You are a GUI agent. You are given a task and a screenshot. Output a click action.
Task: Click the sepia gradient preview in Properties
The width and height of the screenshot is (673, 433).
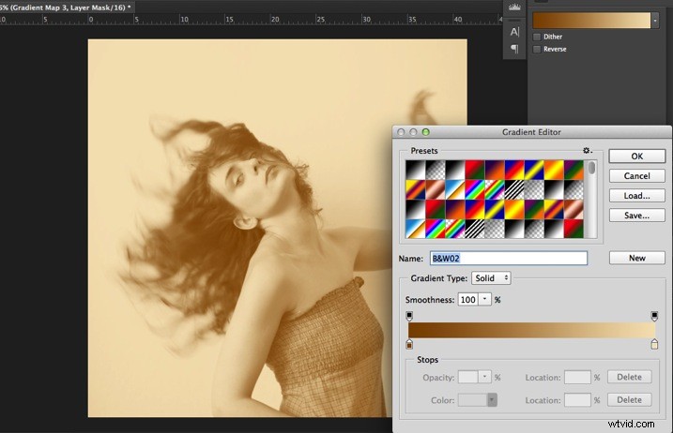[591, 21]
